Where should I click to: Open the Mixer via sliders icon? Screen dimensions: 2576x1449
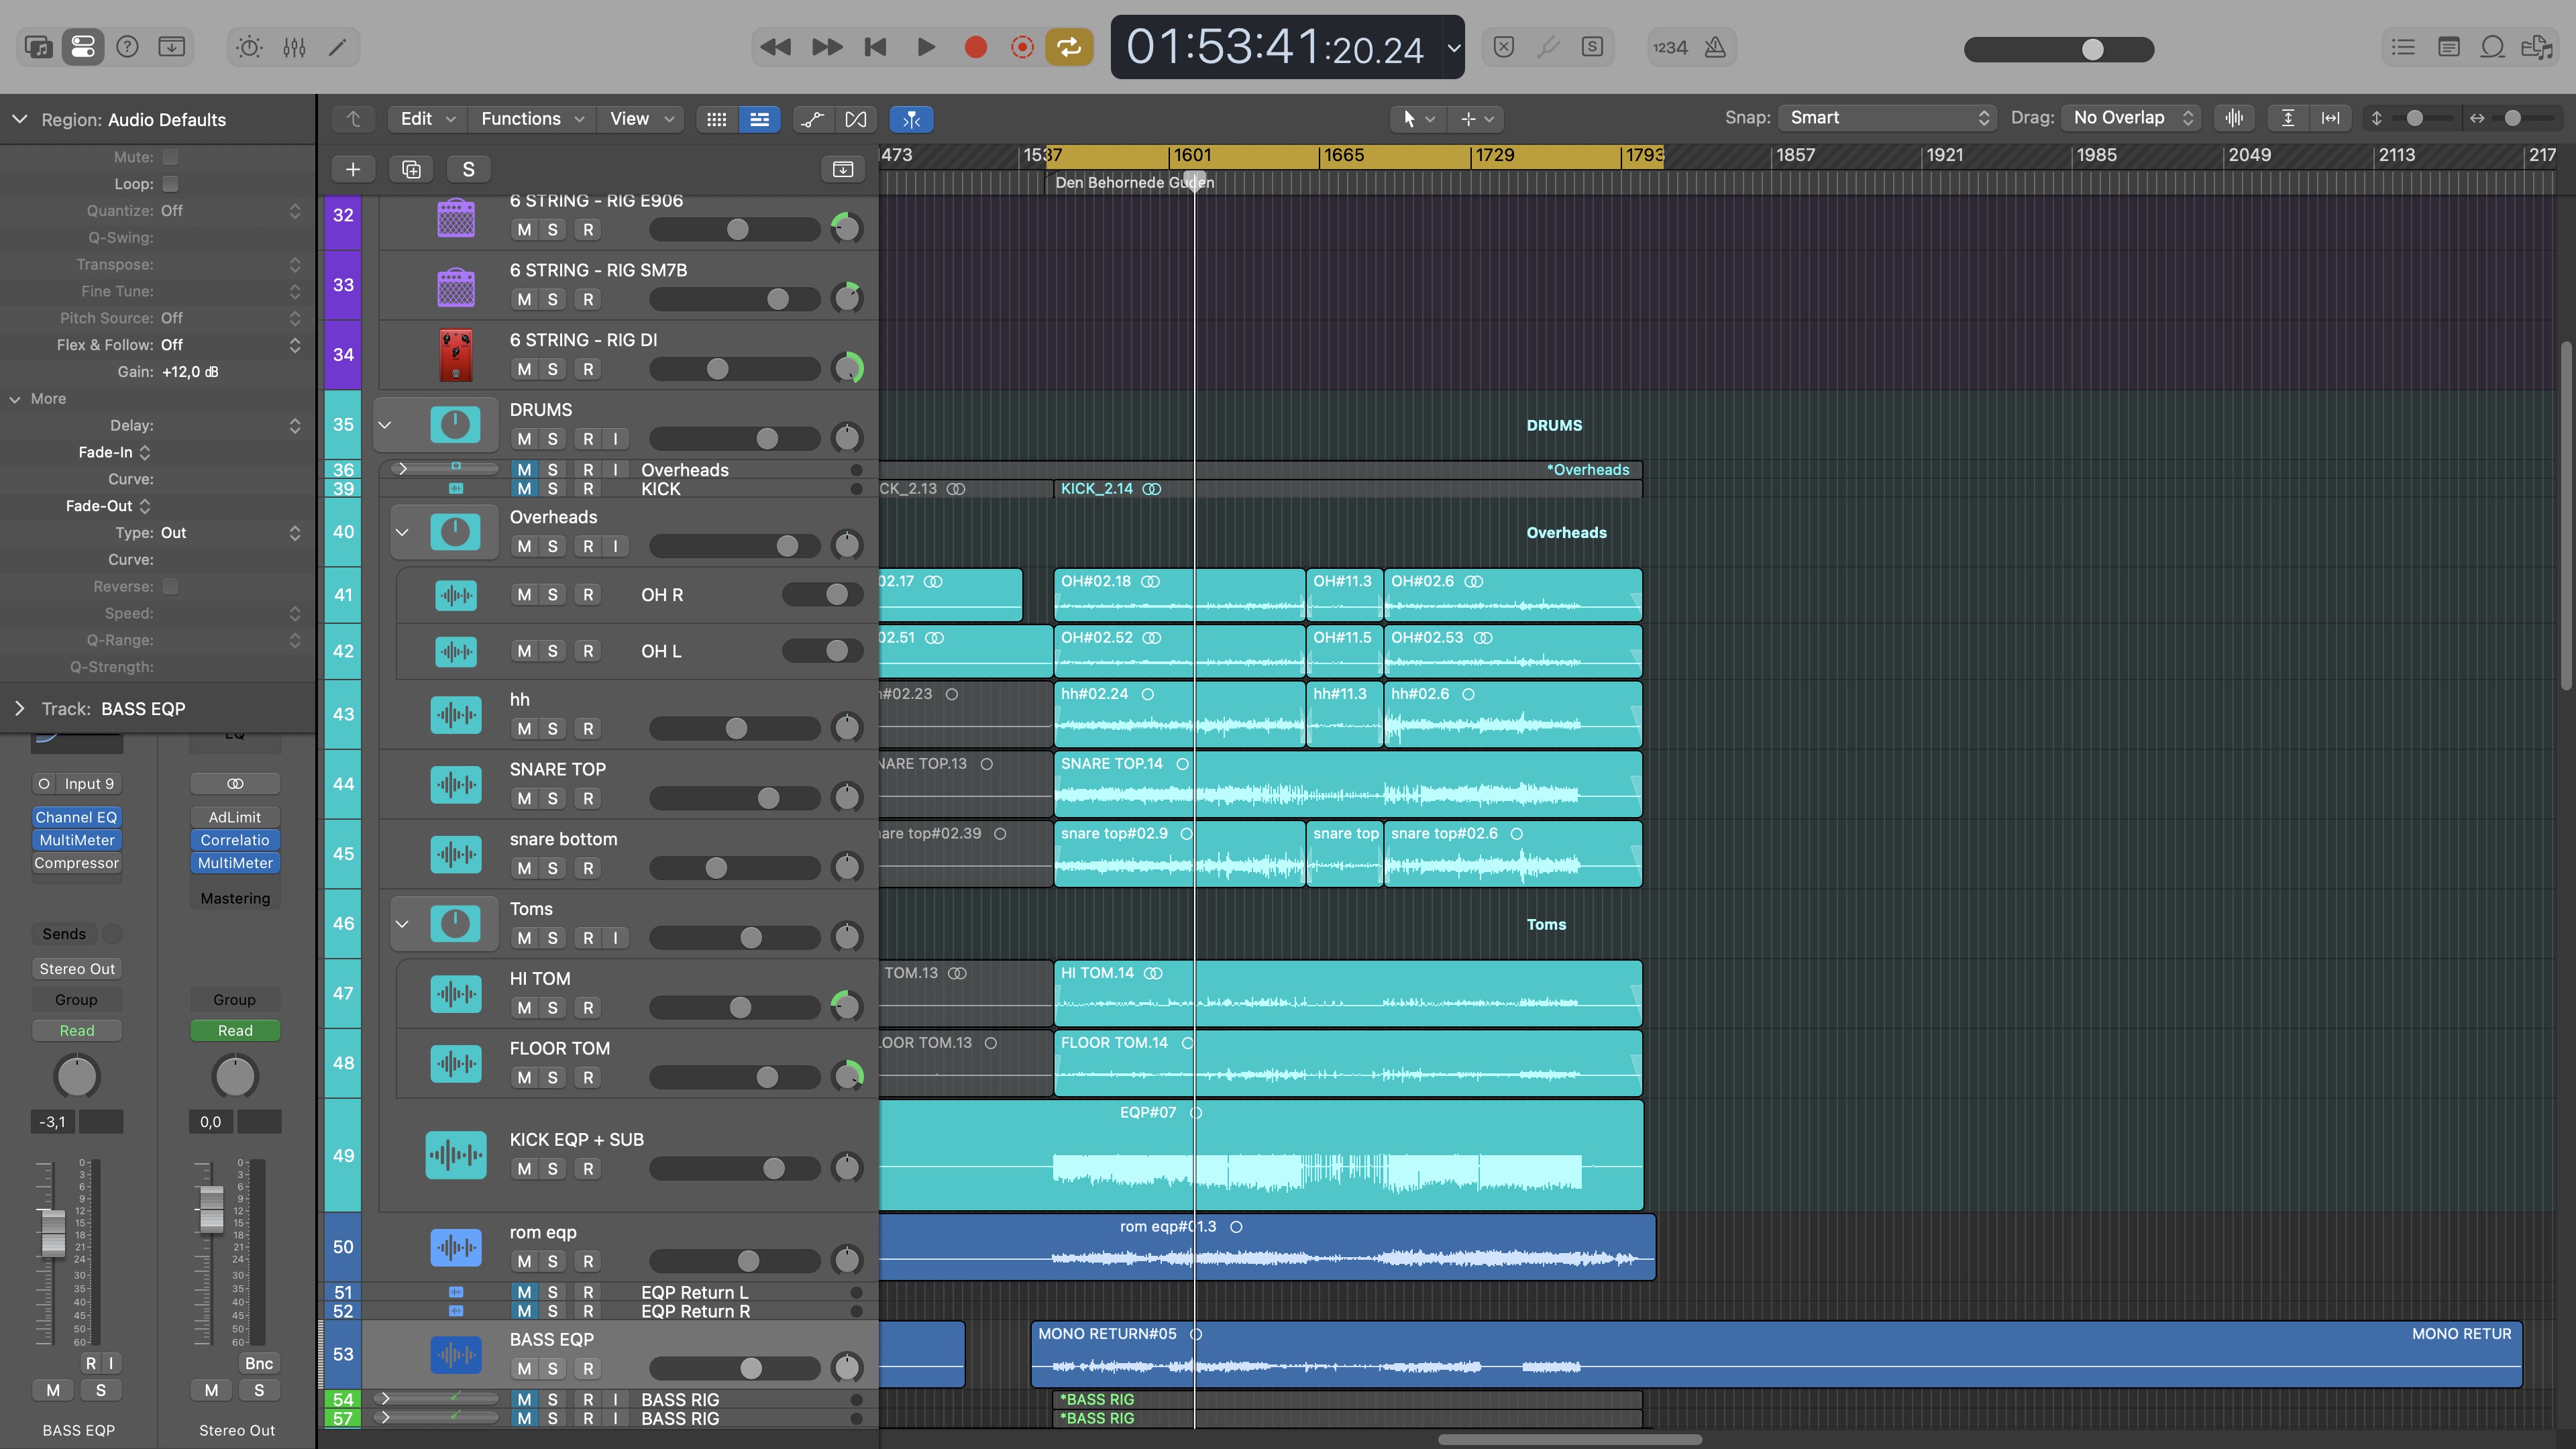tap(294, 47)
